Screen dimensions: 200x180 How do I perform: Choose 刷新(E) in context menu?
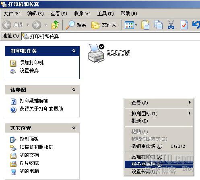[159, 121]
